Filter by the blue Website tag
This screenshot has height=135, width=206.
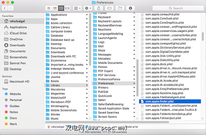22,94
